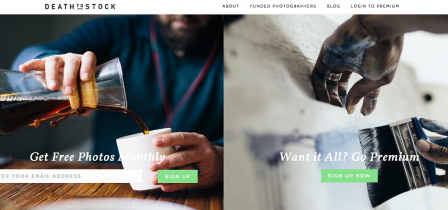The image size is (448, 210).
Task: Click the paintbrush painting photo
Action: click(x=336, y=112)
